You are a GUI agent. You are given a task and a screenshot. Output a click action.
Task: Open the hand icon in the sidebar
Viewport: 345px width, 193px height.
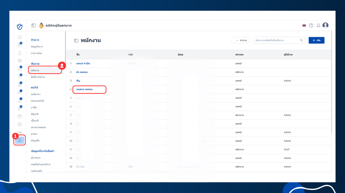(x=19, y=100)
